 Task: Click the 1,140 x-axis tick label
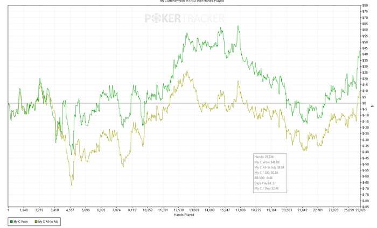tap(24, 210)
